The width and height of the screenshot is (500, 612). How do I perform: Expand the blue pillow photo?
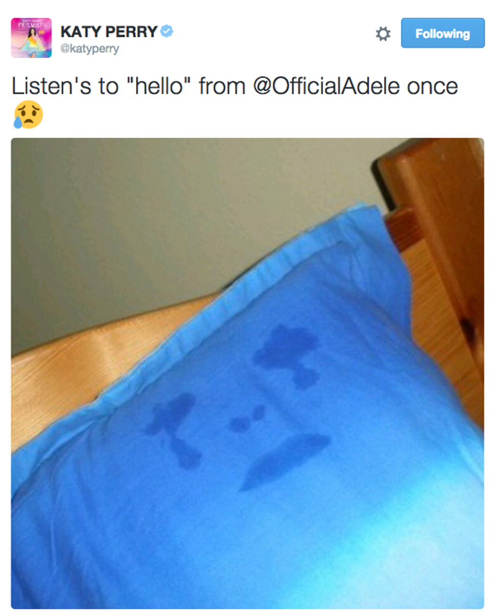[247, 373]
